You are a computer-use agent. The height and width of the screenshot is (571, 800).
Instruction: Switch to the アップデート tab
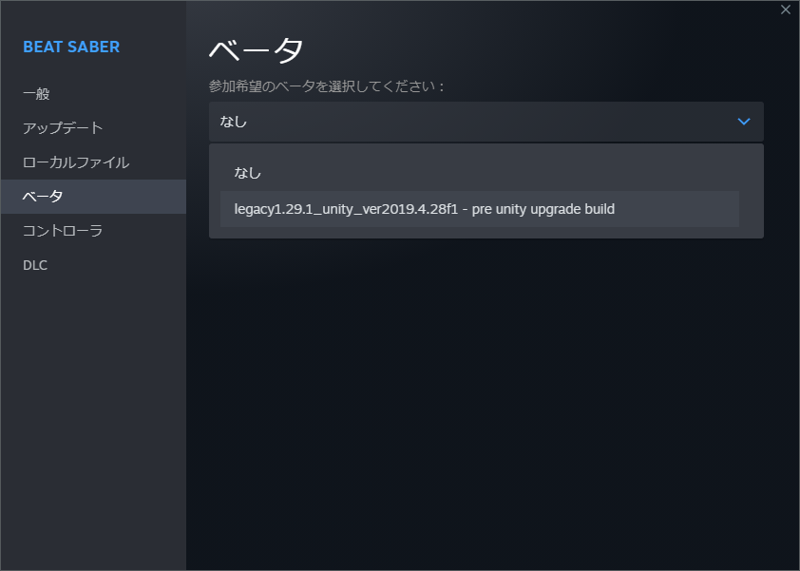pos(93,128)
